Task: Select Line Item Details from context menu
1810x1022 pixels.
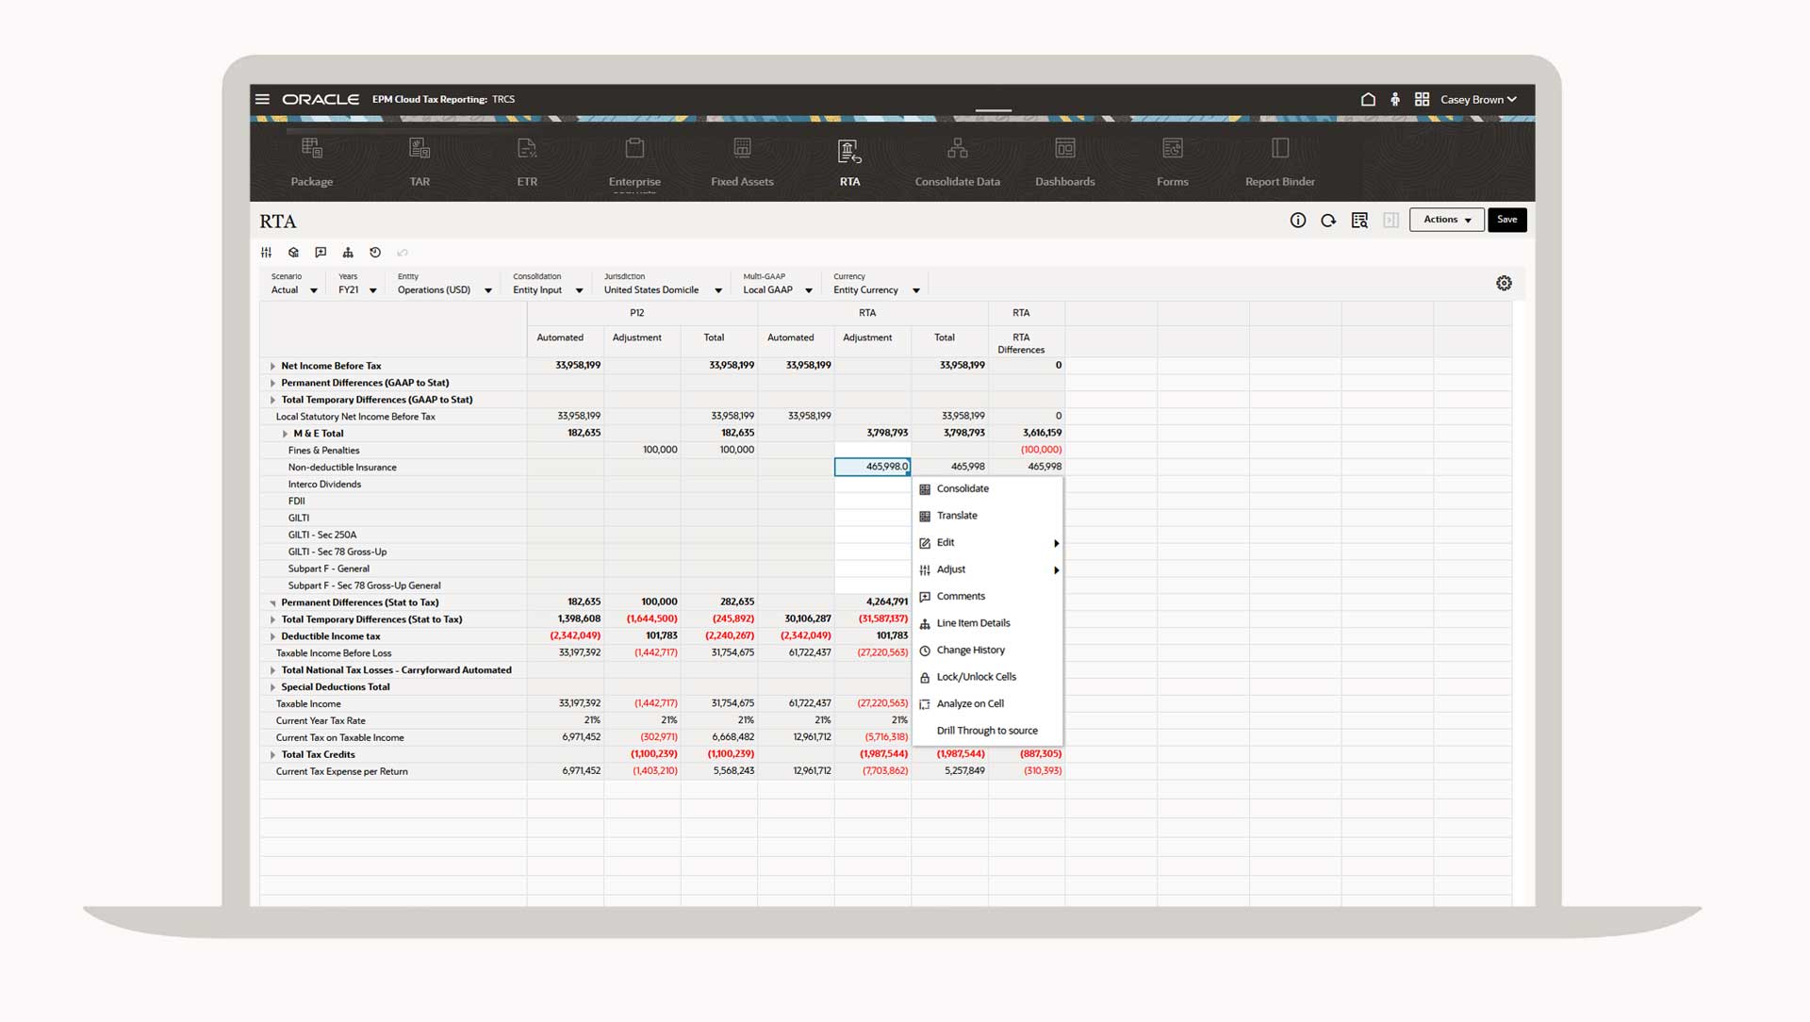Action: click(973, 623)
